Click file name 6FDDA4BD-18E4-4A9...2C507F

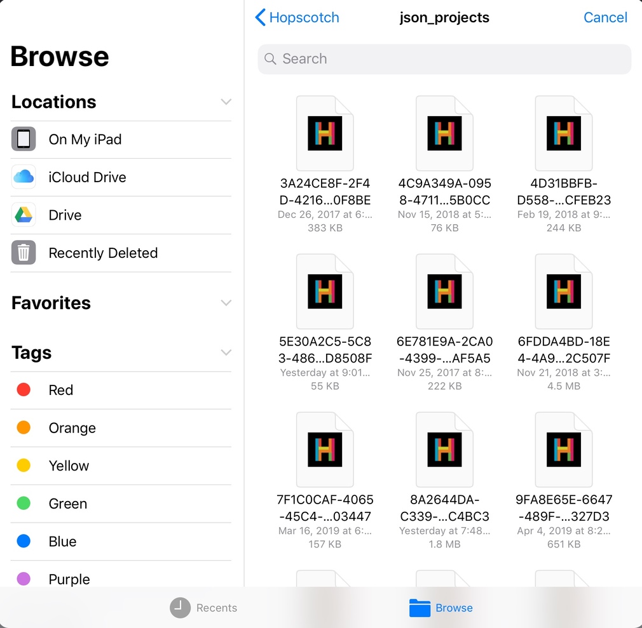564,350
